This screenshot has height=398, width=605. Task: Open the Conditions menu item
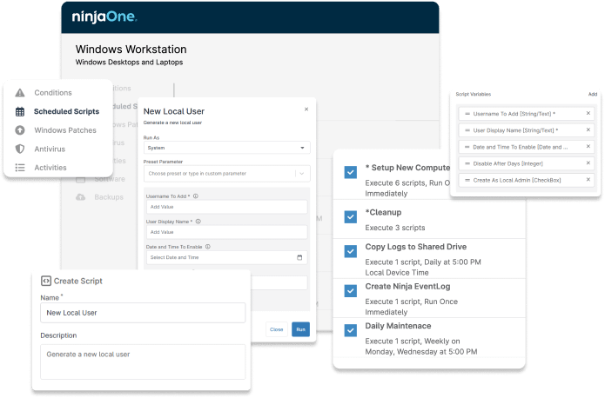tap(53, 93)
